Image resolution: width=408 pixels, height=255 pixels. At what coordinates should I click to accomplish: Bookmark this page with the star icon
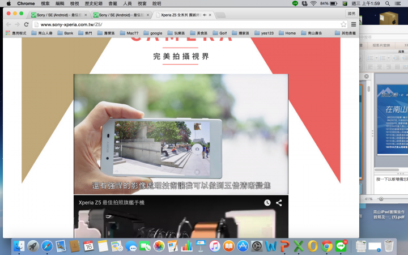[343, 24]
